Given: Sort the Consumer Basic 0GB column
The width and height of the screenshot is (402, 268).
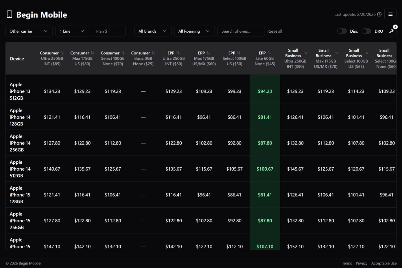Looking at the screenshot, I should tap(153, 53).
